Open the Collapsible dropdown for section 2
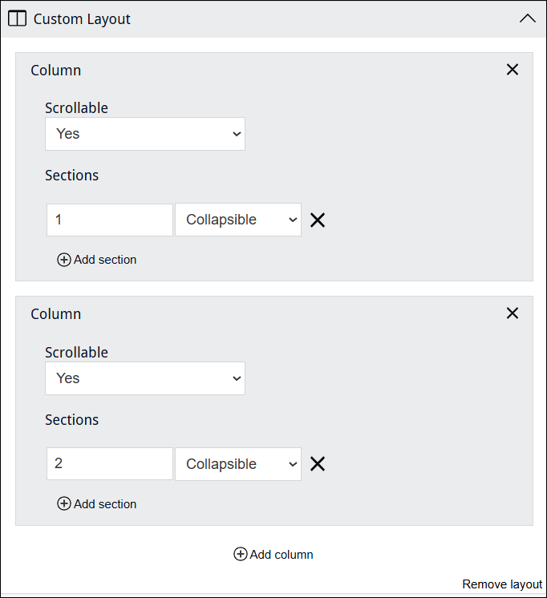 pos(238,464)
